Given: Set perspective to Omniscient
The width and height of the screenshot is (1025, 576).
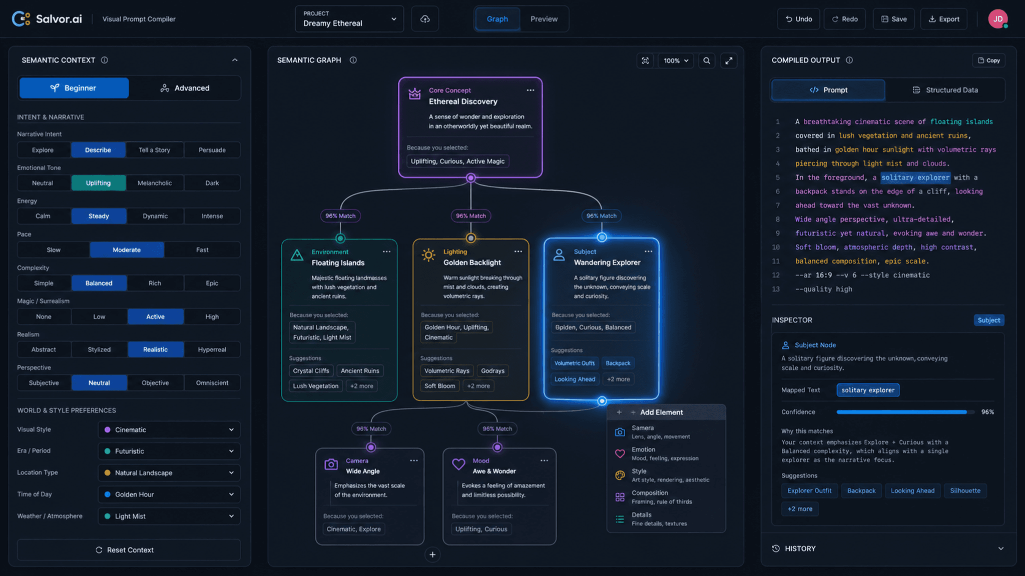Looking at the screenshot, I should click(x=212, y=383).
